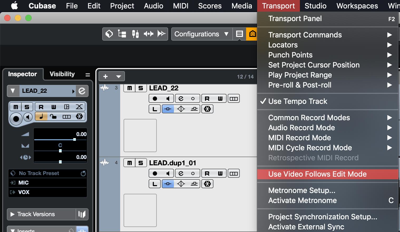
Task: Edit channel settings on LEAD.dup1_01 track
Action: 181,173
